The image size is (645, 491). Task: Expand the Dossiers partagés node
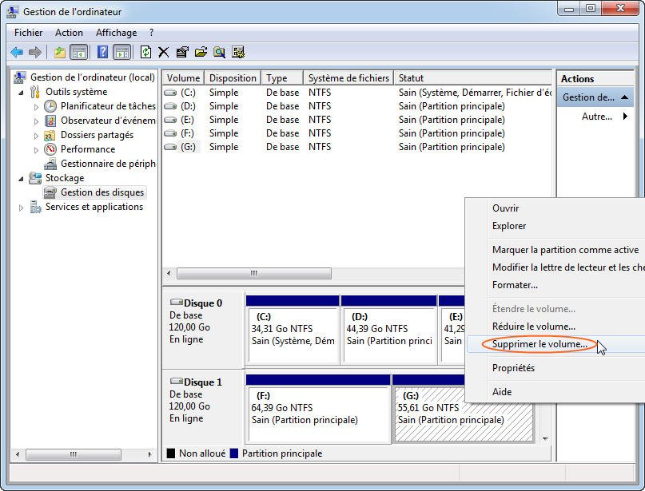[x=36, y=136]
